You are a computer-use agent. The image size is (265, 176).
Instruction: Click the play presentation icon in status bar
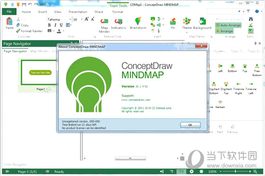(191, 172)
